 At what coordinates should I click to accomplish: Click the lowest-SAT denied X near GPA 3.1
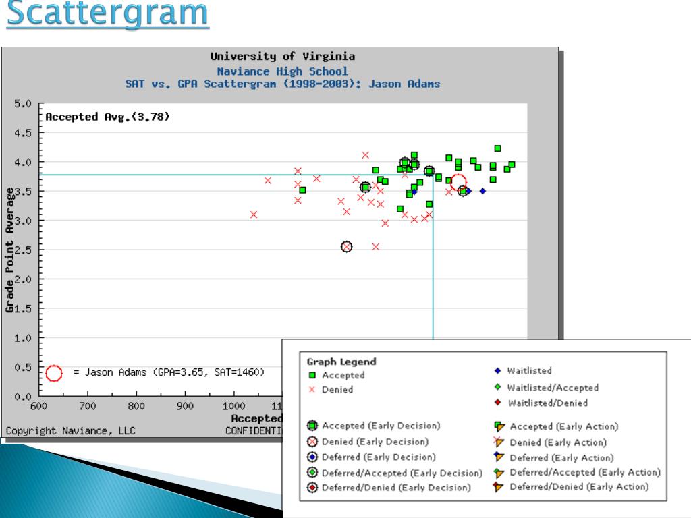pos(254,214)
